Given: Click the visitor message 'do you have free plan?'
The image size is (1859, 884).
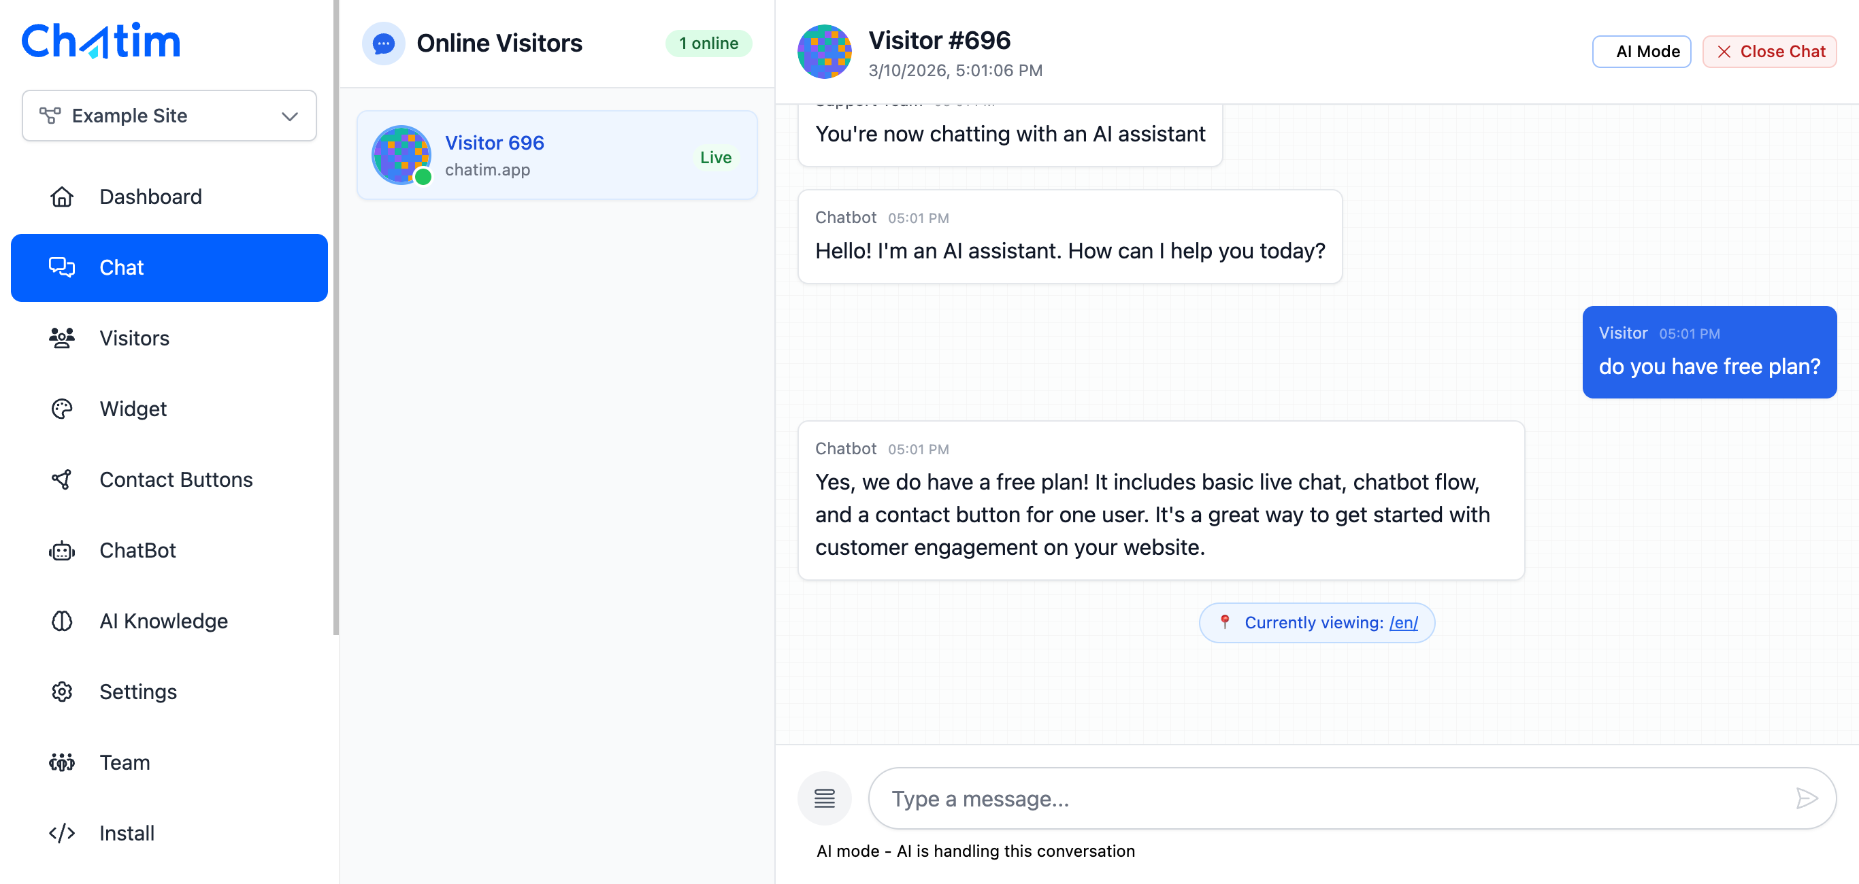Looking at the screenshot, I should [1709, 352].
